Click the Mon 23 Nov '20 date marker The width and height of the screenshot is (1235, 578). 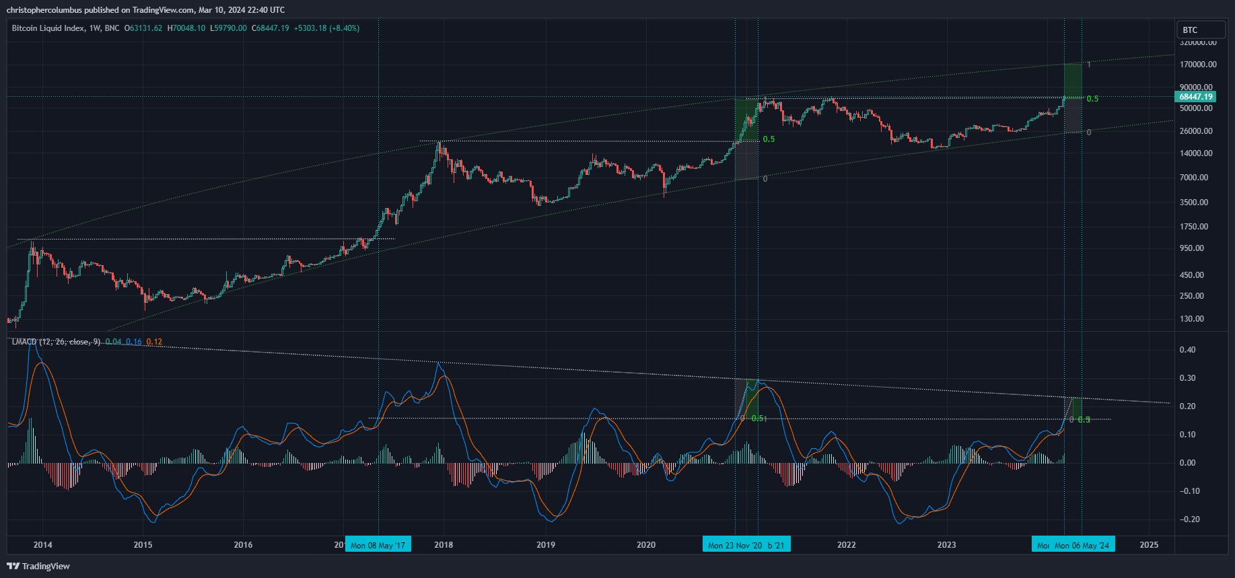click(x=734, y=545)
